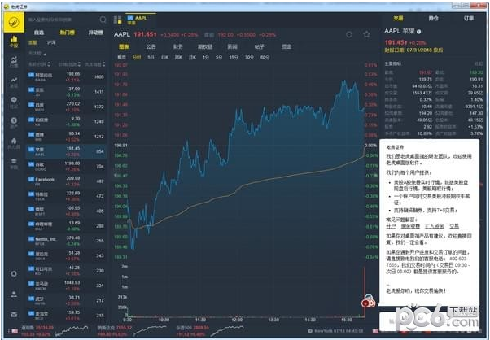Click the 道琼斯 index mini chart in status bar
The width and height of the screenshot is (490, 340).
click(72, 330)
